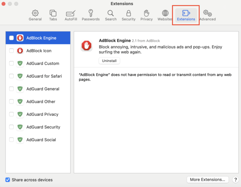Enable the AdGuard for Safari checkbox

point(11,76)
